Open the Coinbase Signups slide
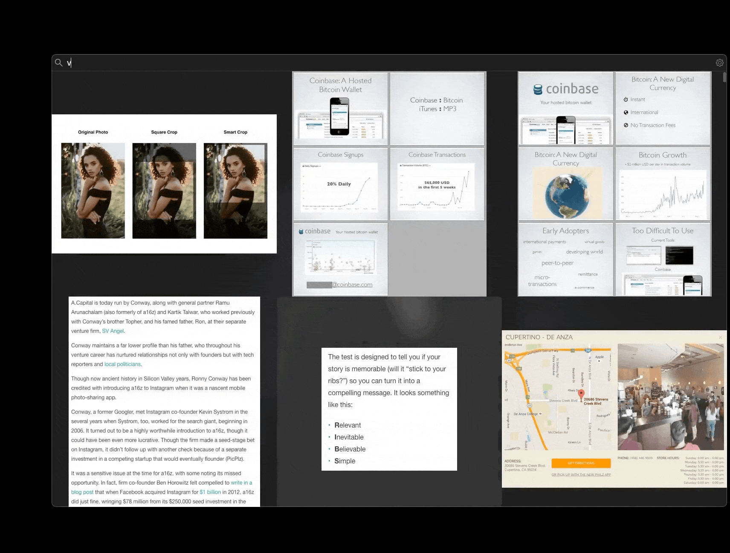The image size is (730, 553). [340, 184]
